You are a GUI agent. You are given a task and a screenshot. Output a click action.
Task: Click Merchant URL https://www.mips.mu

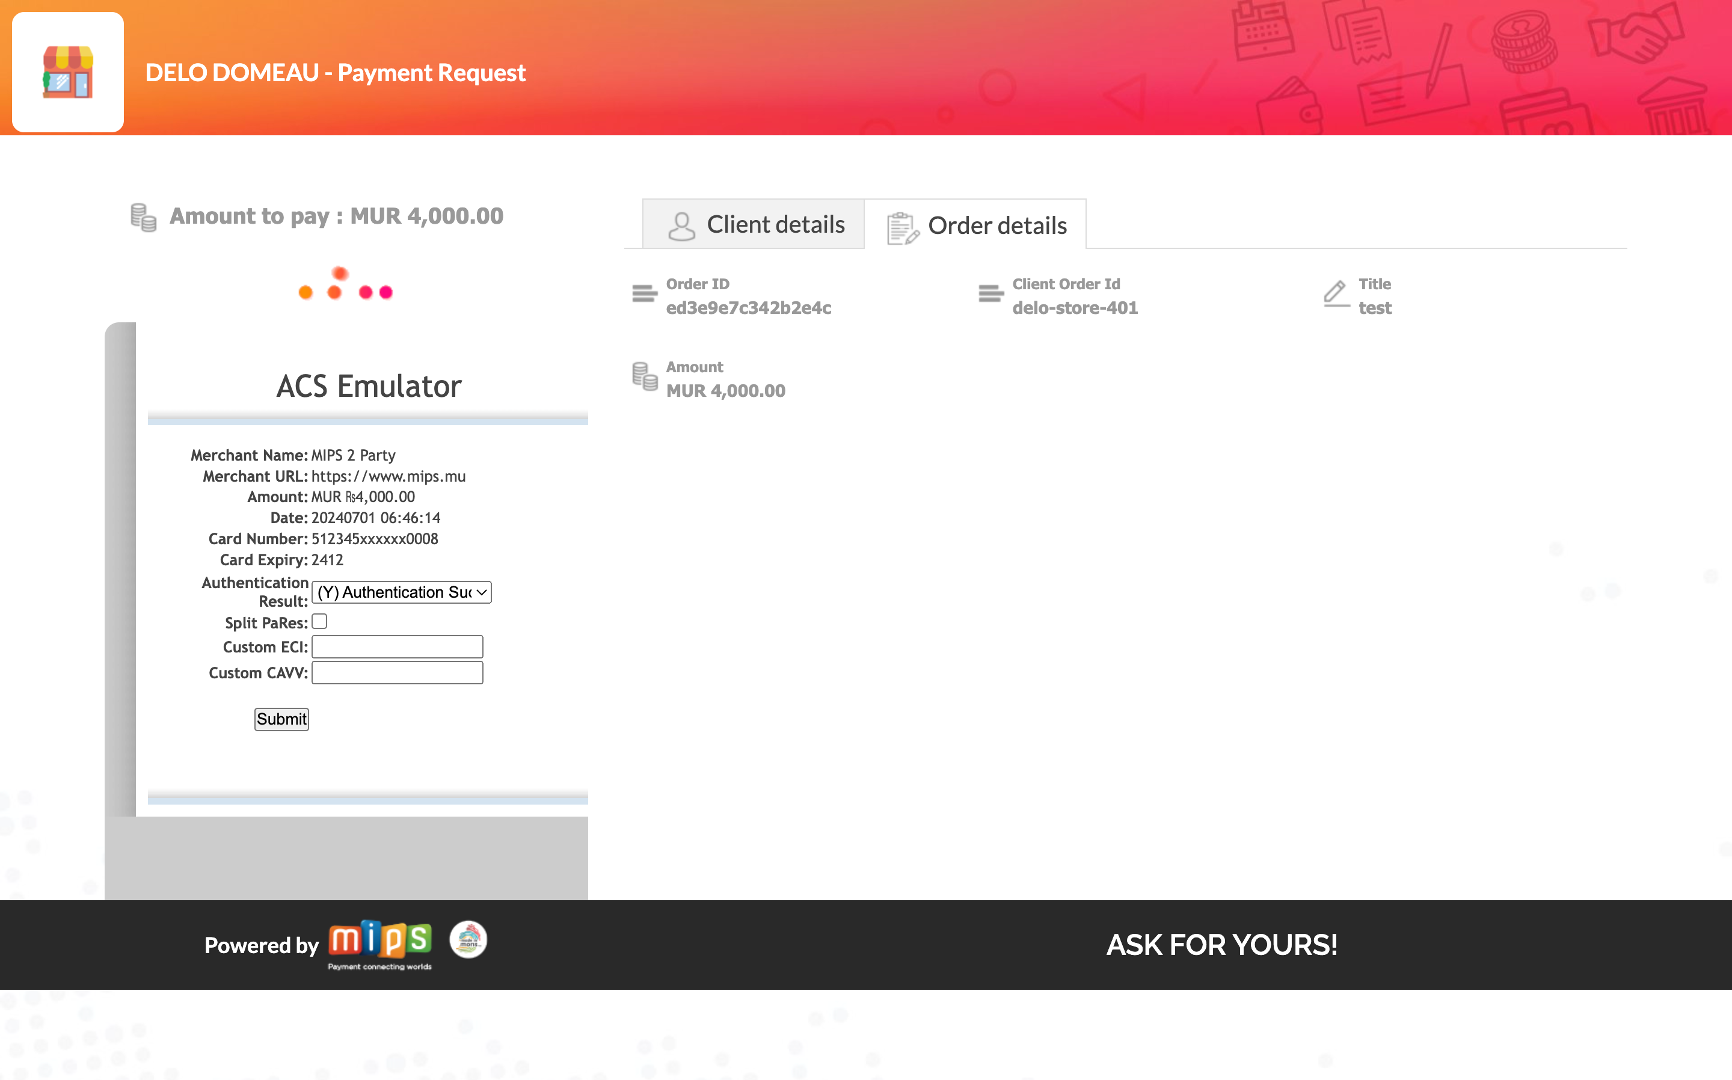click(388, 476)
